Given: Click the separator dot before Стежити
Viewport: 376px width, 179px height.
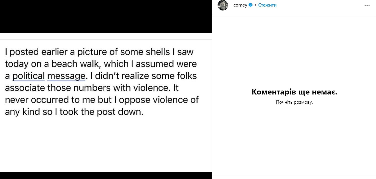Looking at the screenshot, I should click(255, 5).
